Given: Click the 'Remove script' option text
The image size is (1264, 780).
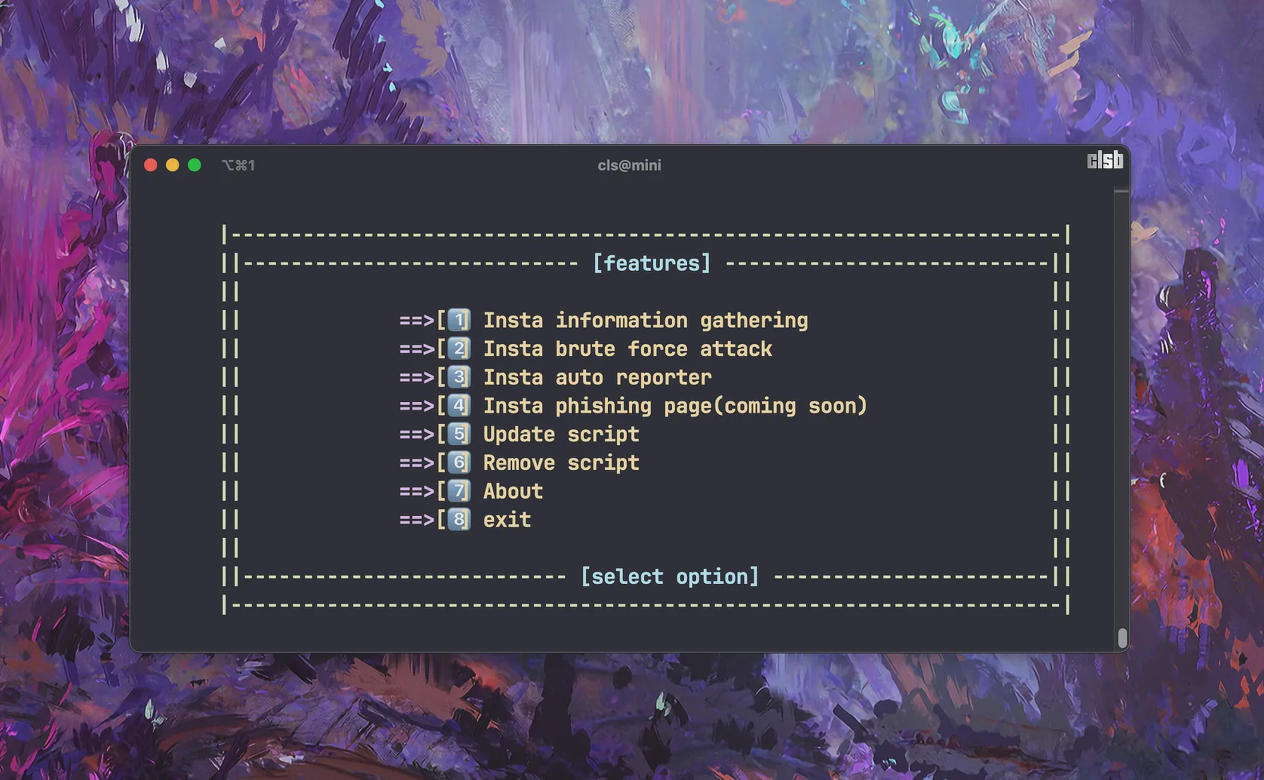Looking at the screenshot, I should [561, 463].
